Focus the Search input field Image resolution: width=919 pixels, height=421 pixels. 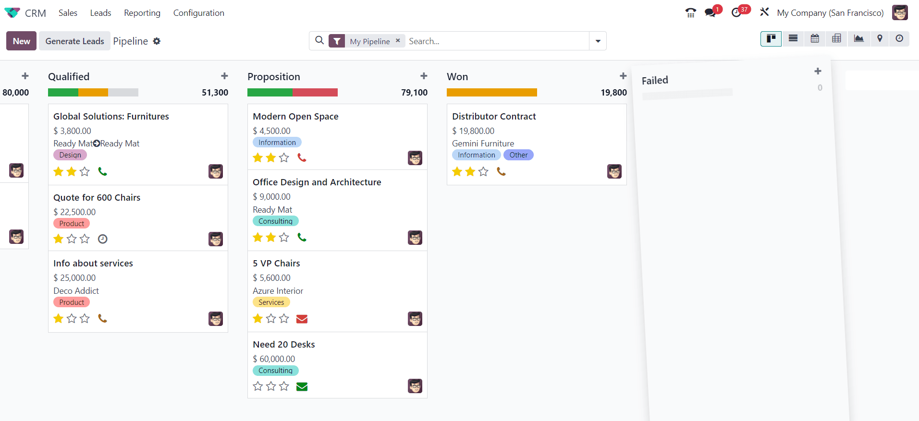pos(497,41)
